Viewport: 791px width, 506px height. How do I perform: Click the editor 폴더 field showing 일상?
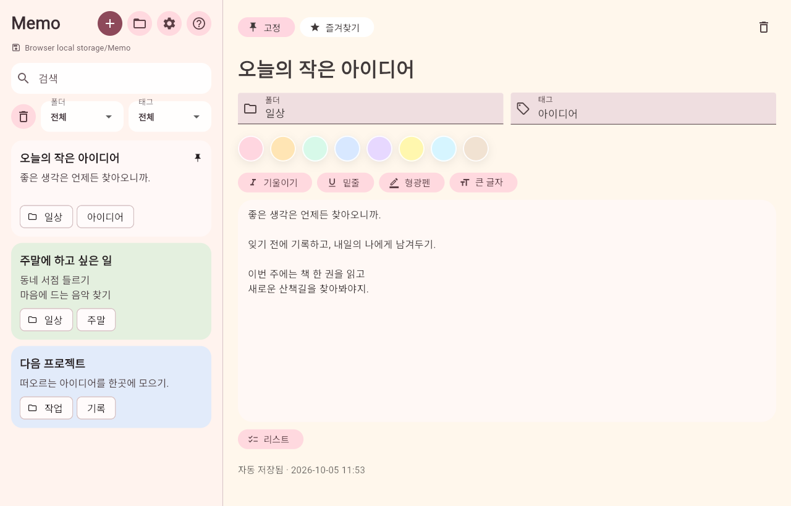coord(371,109)
